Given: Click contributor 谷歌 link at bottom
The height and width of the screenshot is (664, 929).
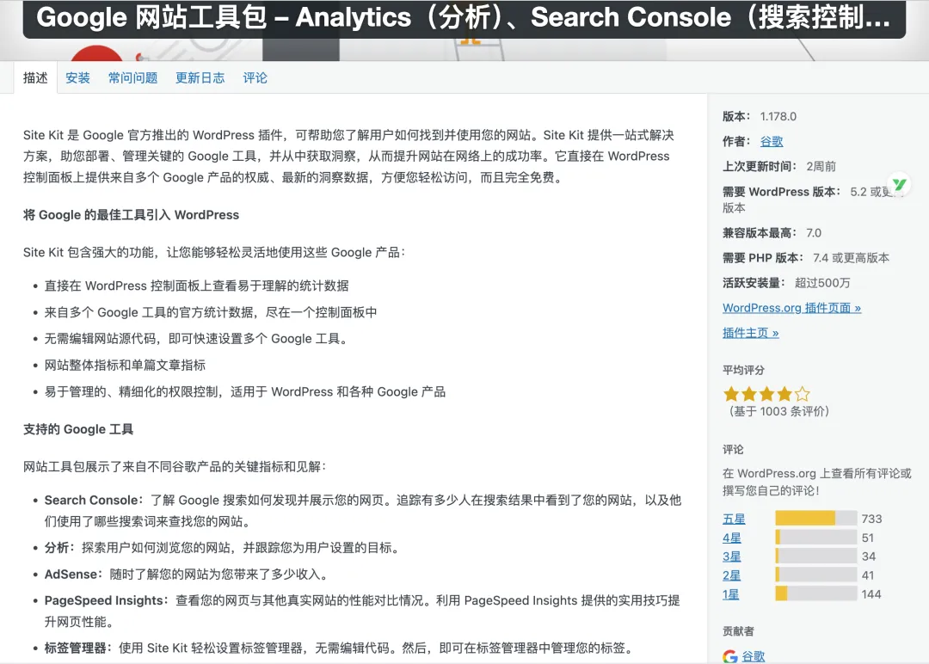Looking at the screenshot, I should [x=753, y=656].
